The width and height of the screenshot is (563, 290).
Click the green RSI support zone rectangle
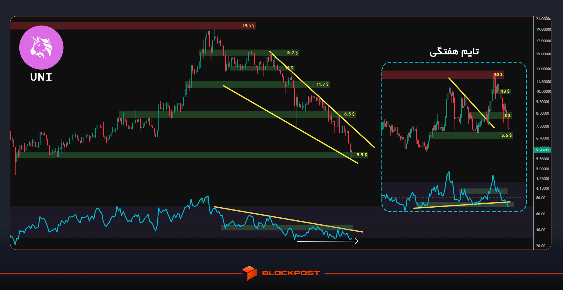pos(287,228)
